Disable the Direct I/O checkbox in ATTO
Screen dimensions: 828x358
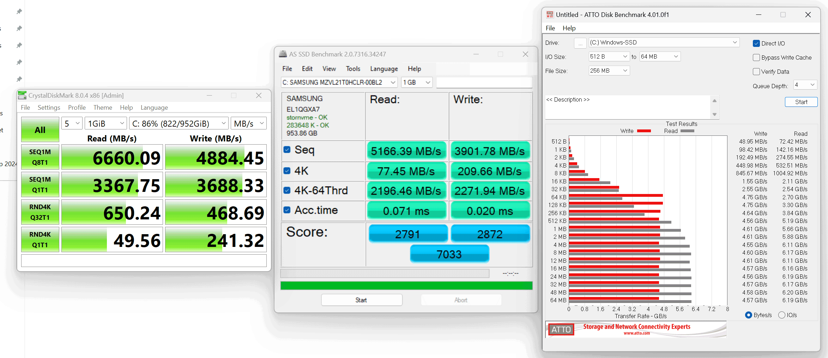(756, 43)
